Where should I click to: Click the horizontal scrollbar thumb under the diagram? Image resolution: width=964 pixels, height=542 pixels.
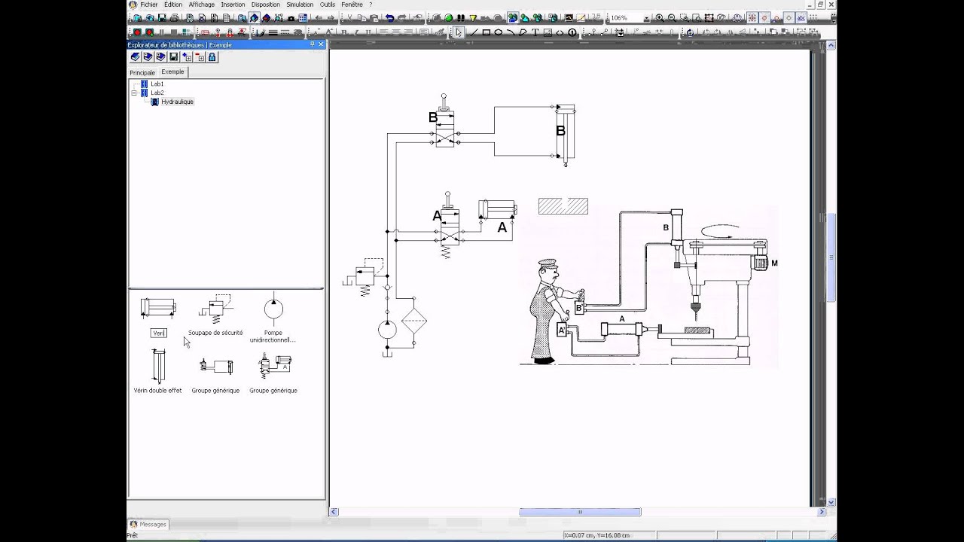[580, 512]
